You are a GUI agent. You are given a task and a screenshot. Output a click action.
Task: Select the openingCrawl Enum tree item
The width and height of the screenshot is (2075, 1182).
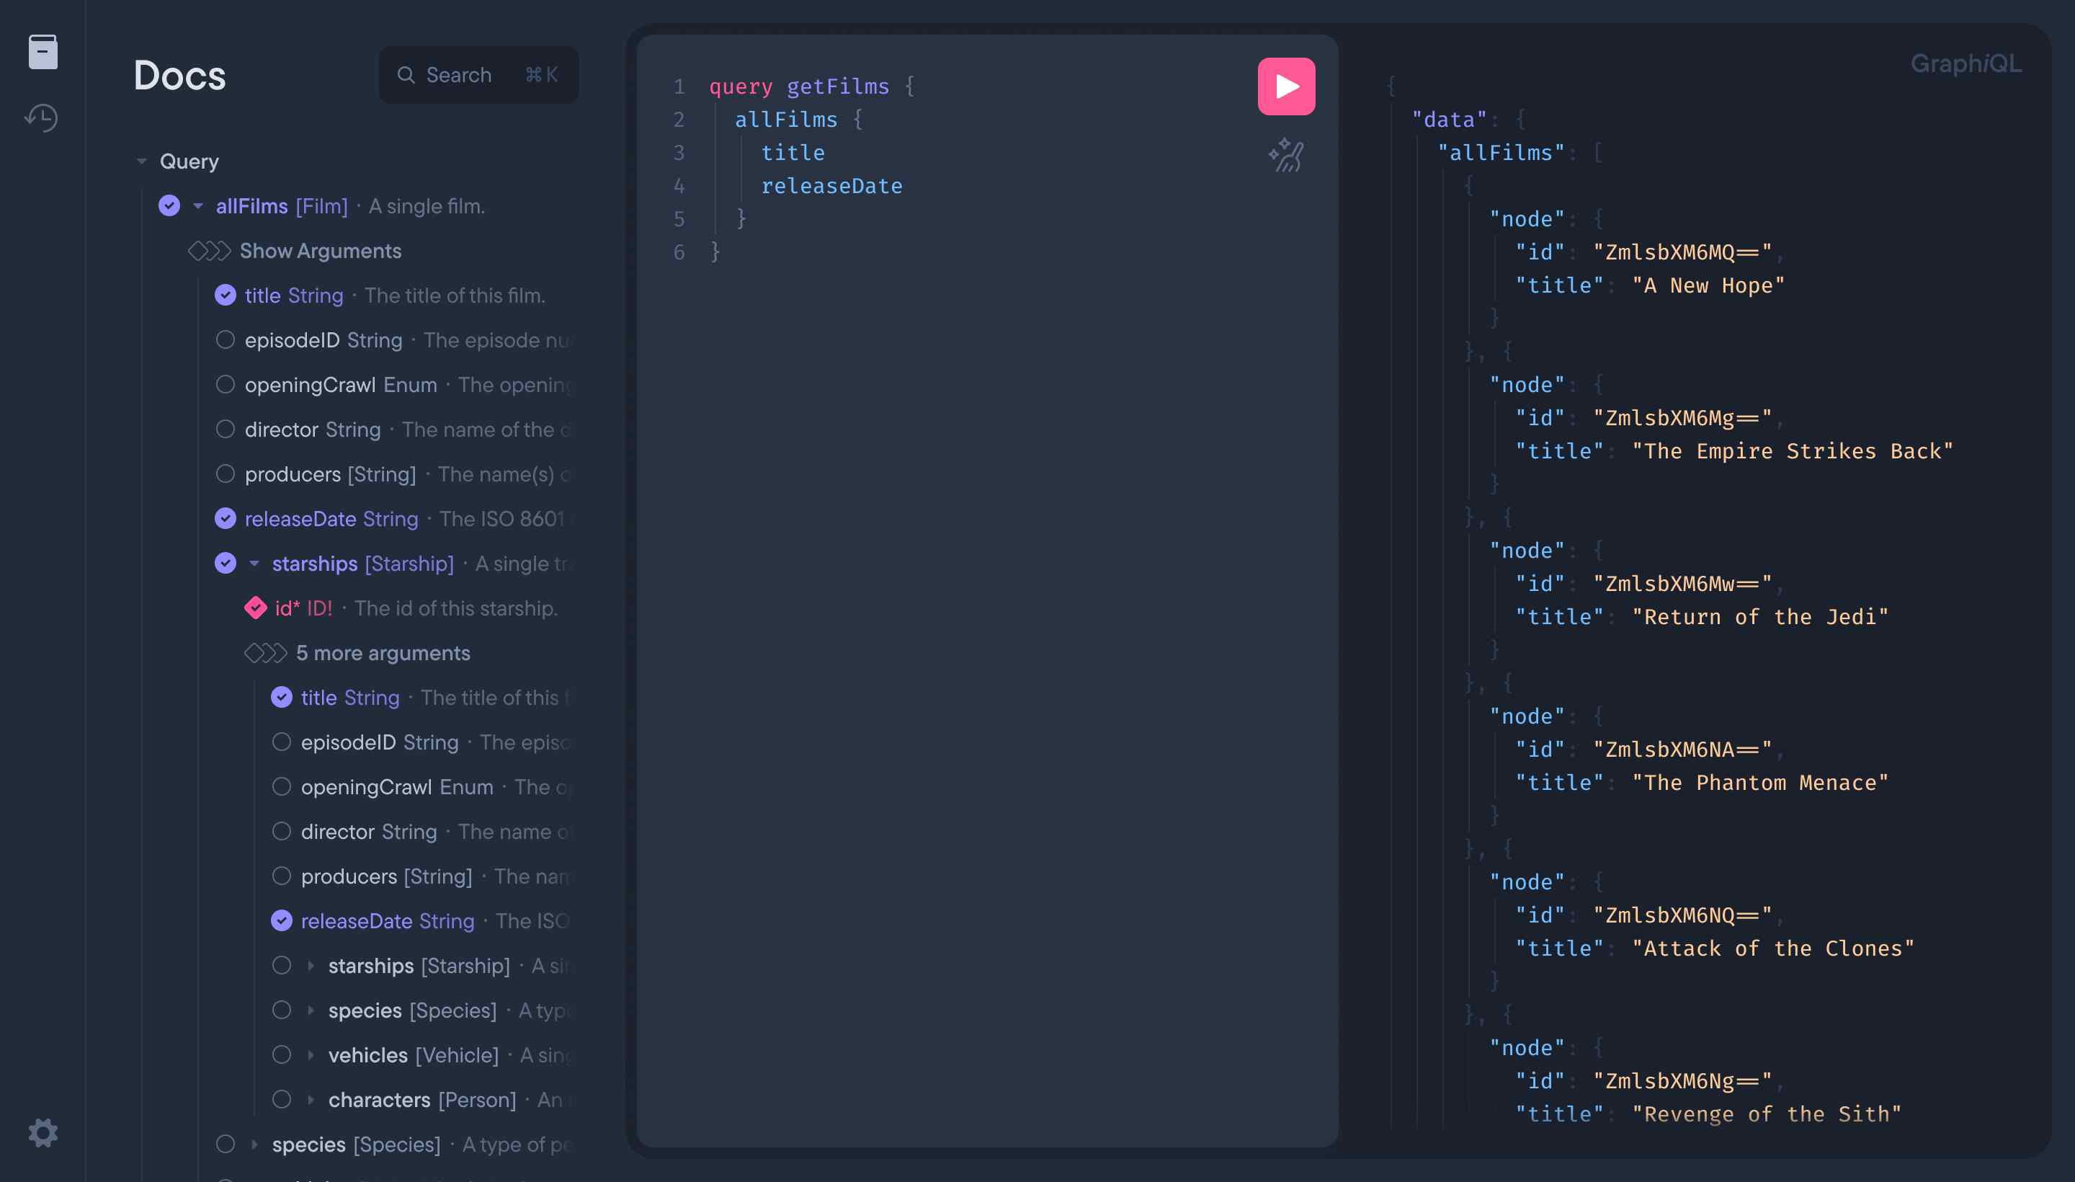click(x=341, y=385)
